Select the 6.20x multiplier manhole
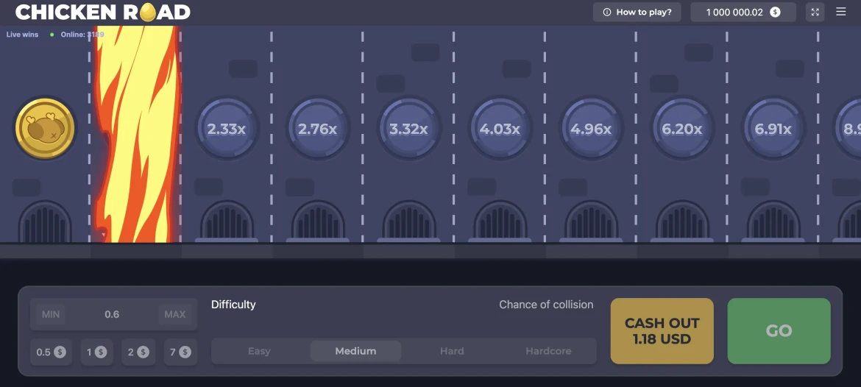 pyautogui.click(x=682, y=129)
